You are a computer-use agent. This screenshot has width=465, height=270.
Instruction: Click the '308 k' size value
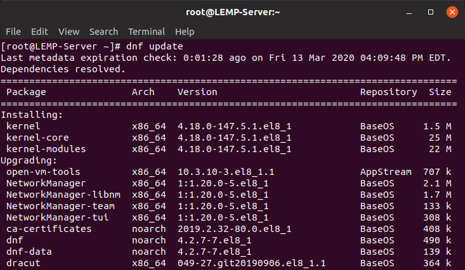[x=438, y=217]
